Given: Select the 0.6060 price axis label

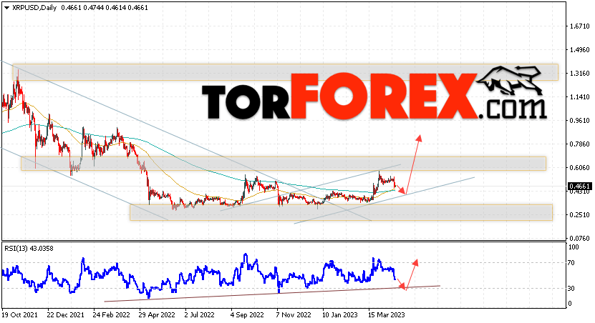Looking at the screenshot, I should pos(579,167).
